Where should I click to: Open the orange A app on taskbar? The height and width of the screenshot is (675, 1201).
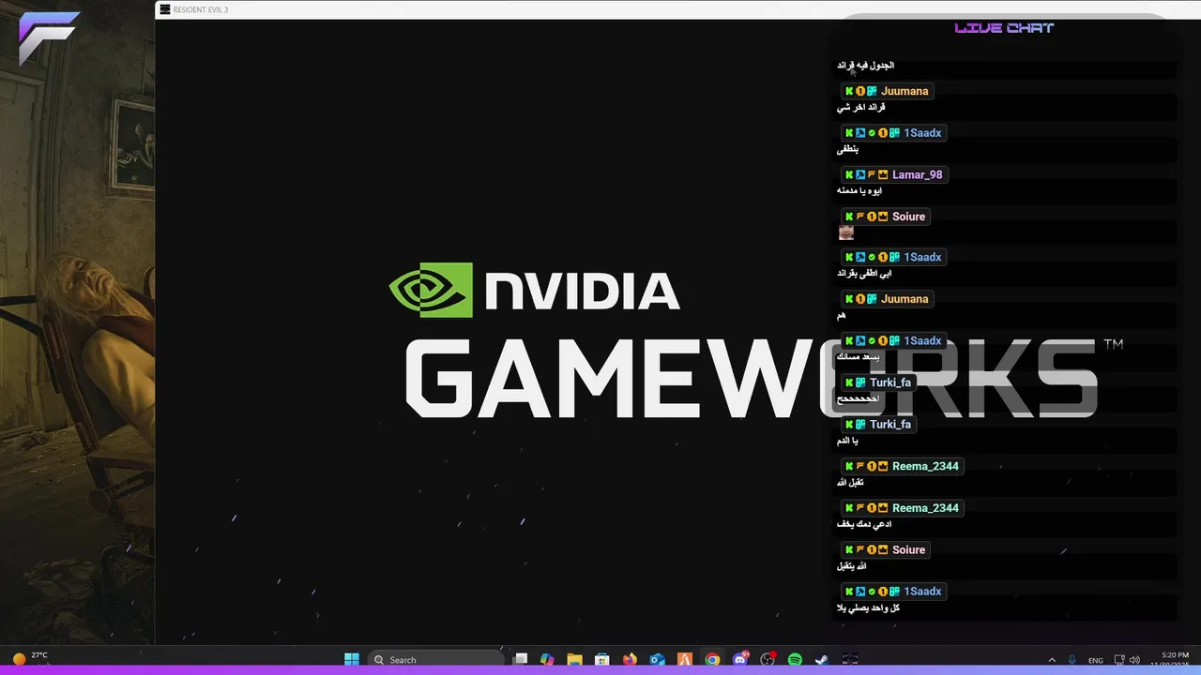(685, 659)
